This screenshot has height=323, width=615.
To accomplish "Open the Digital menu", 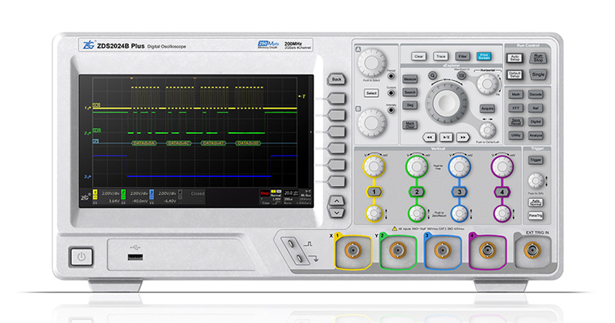I will (x=536, y=122).
